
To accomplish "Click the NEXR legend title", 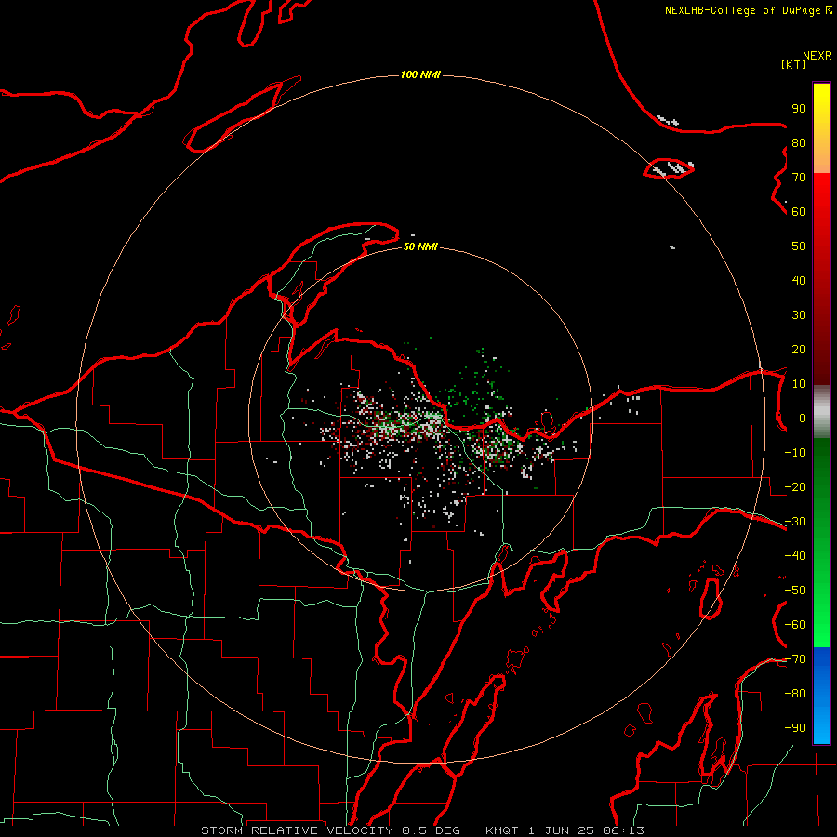I will pyautogui.click(x=817, y=56).
